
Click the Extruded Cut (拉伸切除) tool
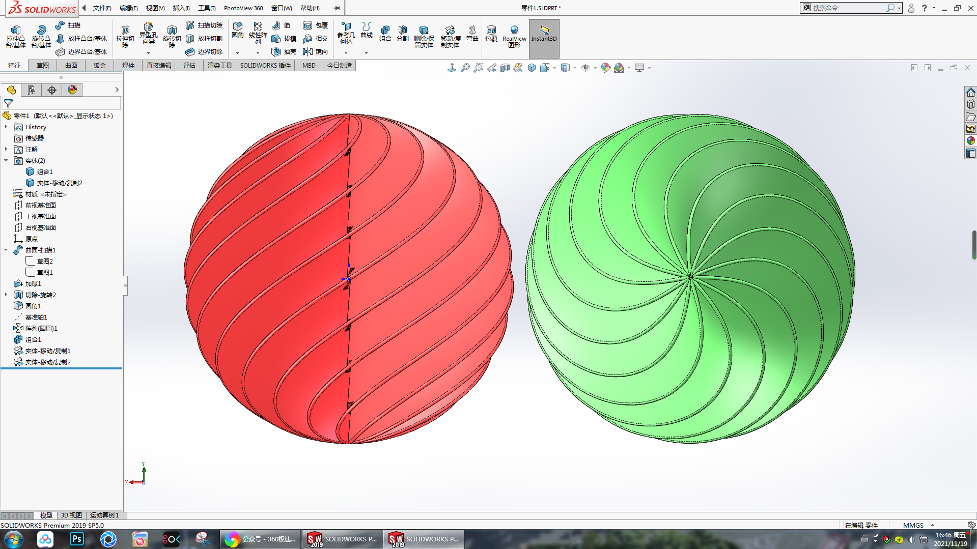[125, 36]
